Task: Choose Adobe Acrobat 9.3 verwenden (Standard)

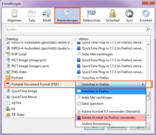Action: [111, 111]
